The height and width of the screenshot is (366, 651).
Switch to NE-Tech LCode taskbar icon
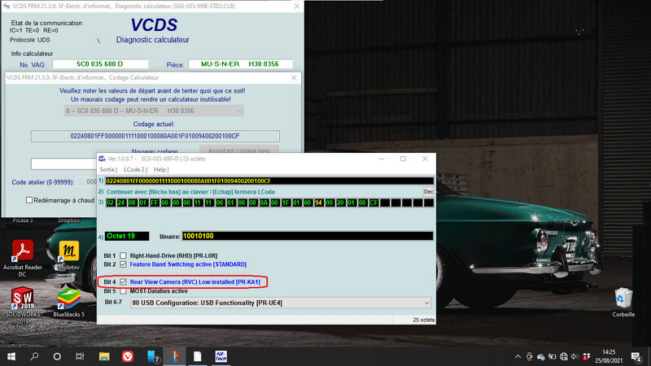(x=221, y=356)
